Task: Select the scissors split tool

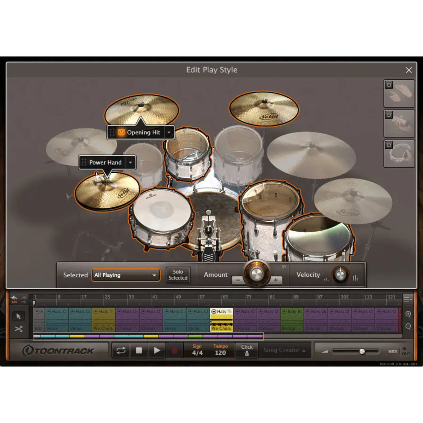Action: click(19, 329)
